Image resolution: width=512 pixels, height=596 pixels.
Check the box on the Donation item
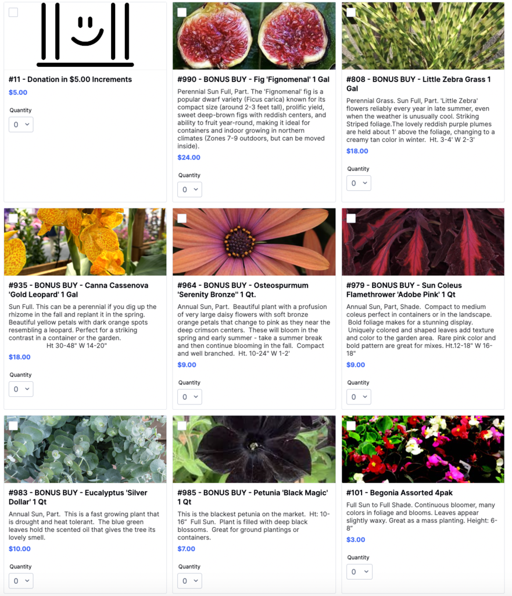(13, 12)
